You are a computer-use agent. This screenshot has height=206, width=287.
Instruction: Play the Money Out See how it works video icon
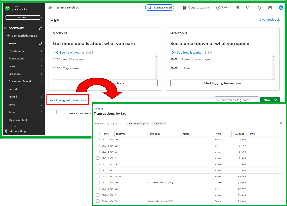pyautogui.click(x=174, y=53)
